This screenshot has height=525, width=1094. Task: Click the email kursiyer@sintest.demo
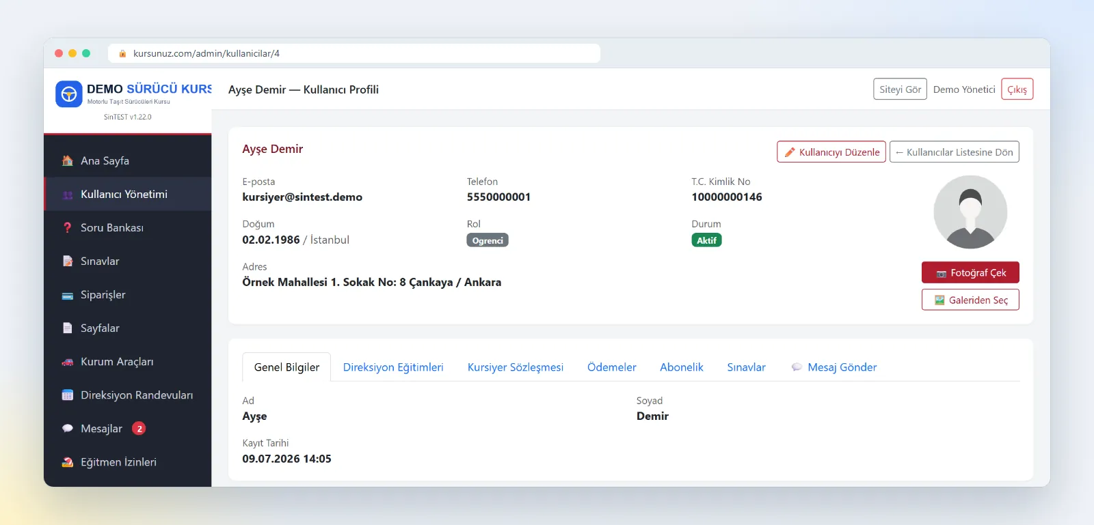[x=302, y=197]
